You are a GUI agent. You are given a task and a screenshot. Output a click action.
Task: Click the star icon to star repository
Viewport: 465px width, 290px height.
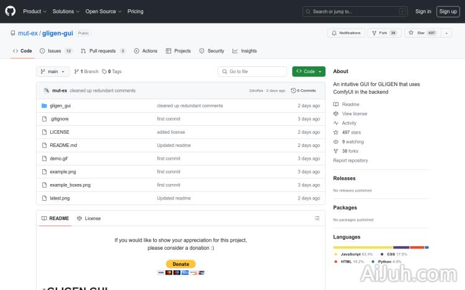tap(411, 33)
